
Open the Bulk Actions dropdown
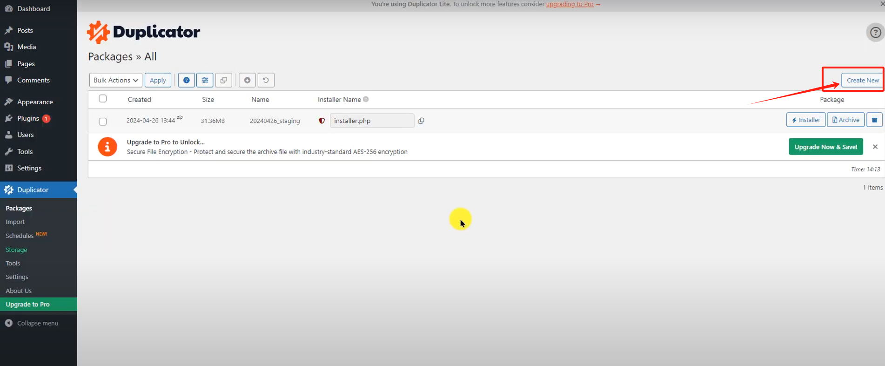click(115, 80)
